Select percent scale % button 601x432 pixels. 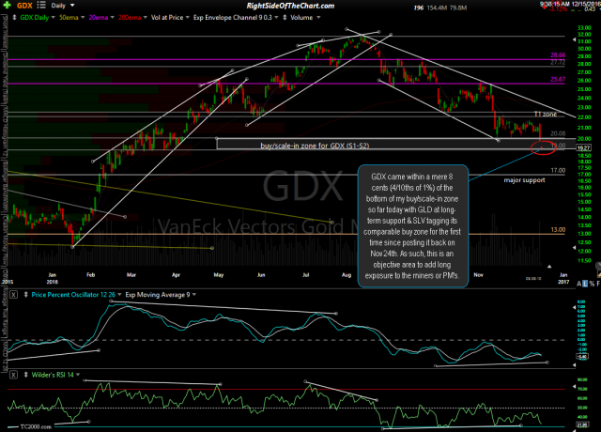click(592, 284)
